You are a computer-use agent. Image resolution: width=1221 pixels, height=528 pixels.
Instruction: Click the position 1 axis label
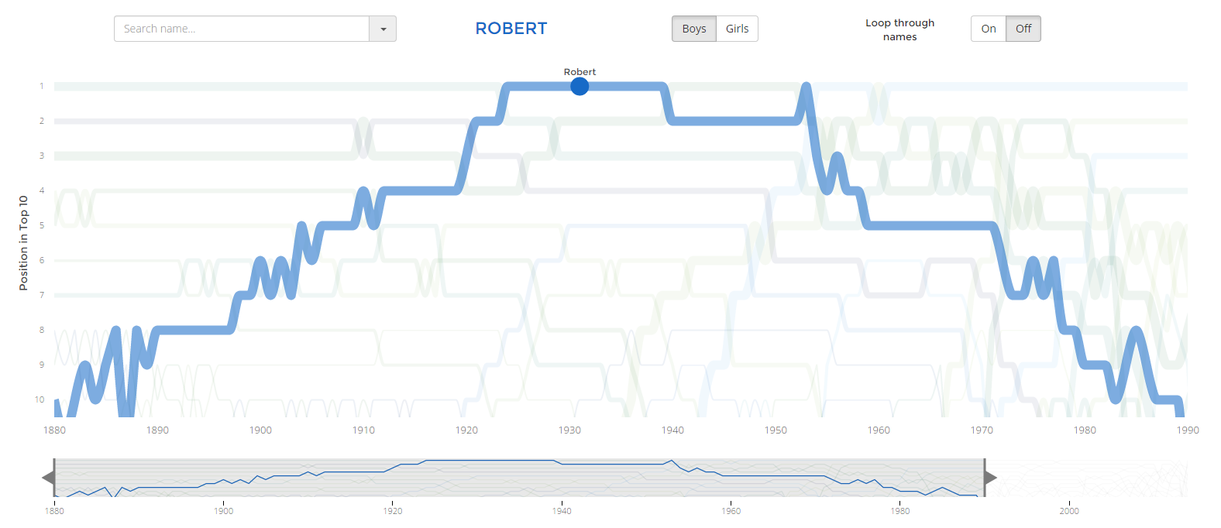coord(42,87)
